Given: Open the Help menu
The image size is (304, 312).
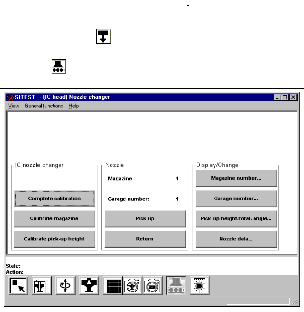Looking at the screenshot, I should click(74, 106).
